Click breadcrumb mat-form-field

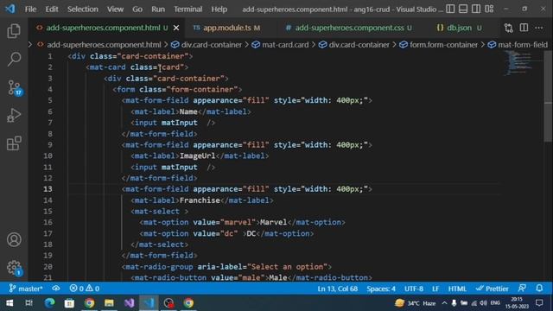click(523, 45)
